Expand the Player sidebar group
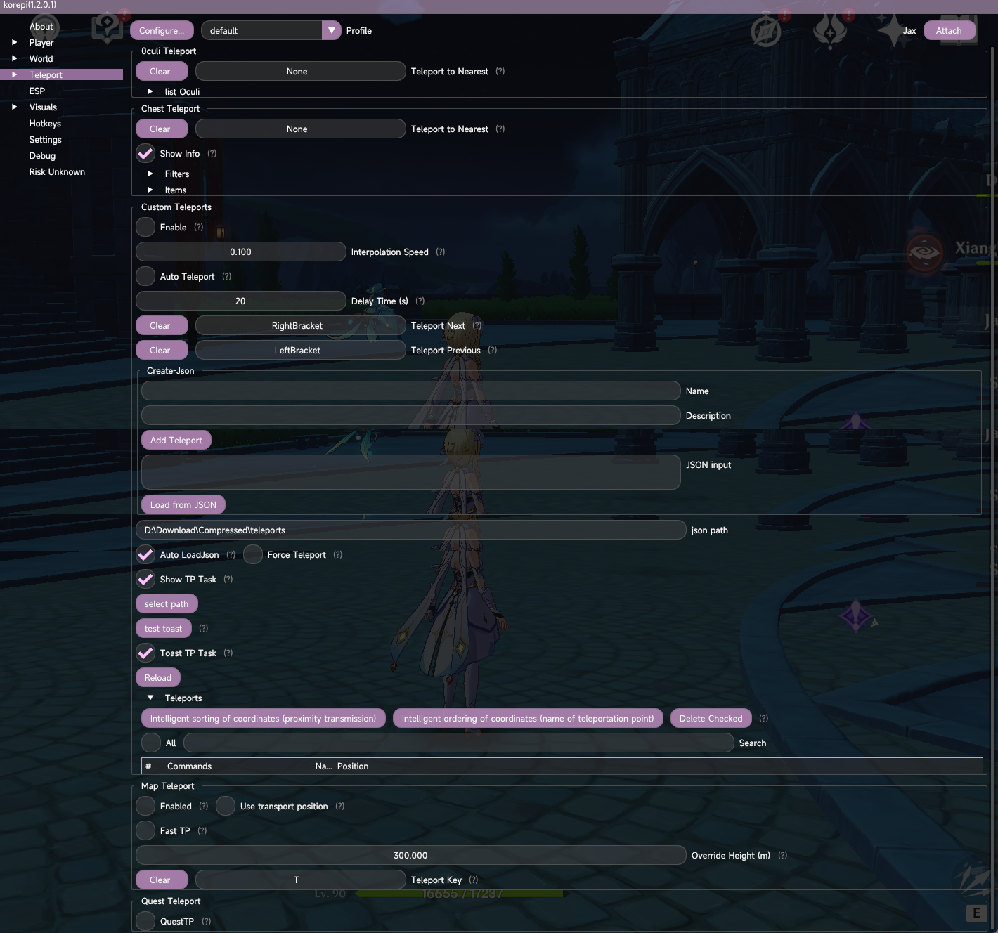 tap(15, 43)
